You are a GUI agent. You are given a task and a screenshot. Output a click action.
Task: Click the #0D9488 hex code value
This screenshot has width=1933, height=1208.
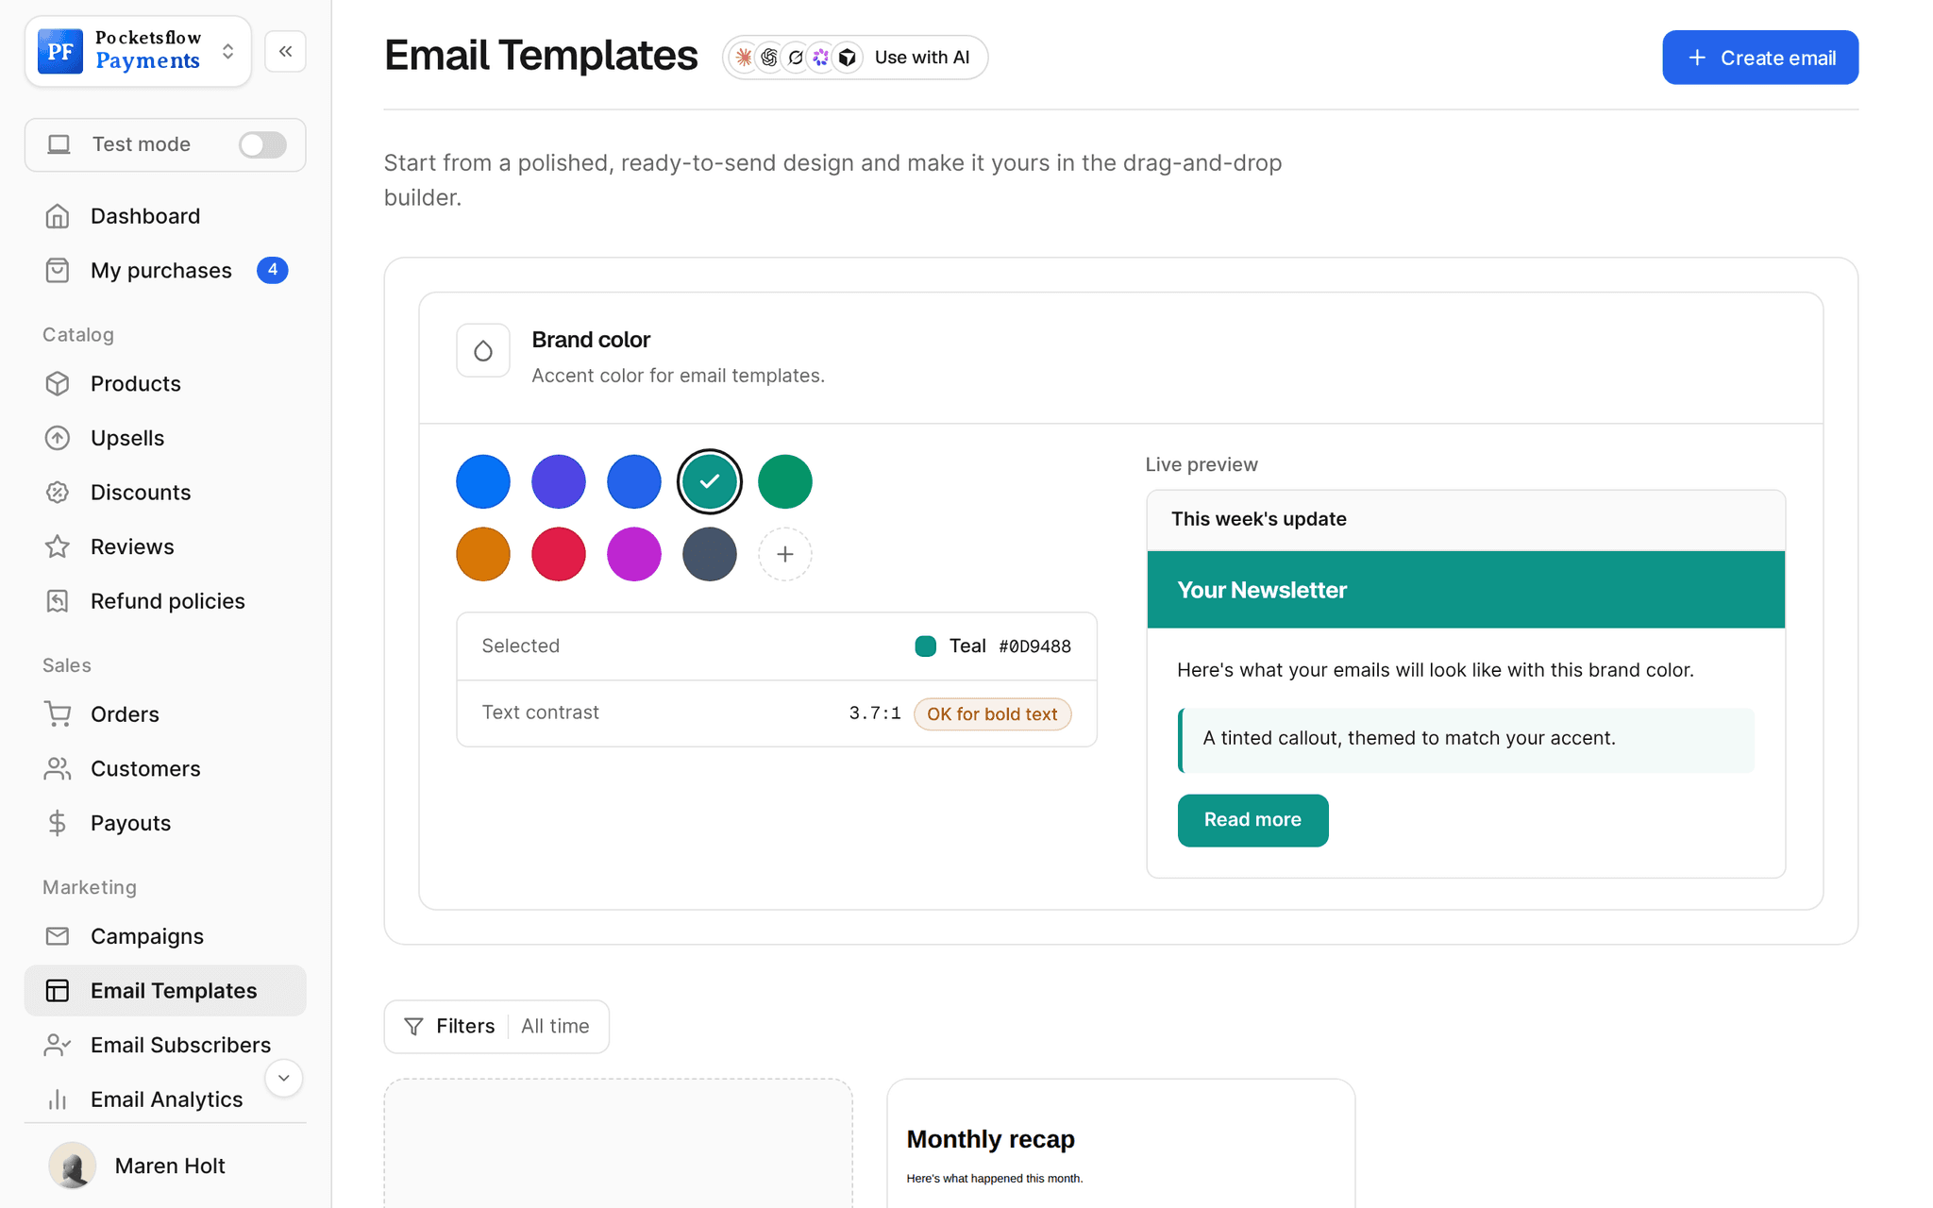click(1034, 646)
